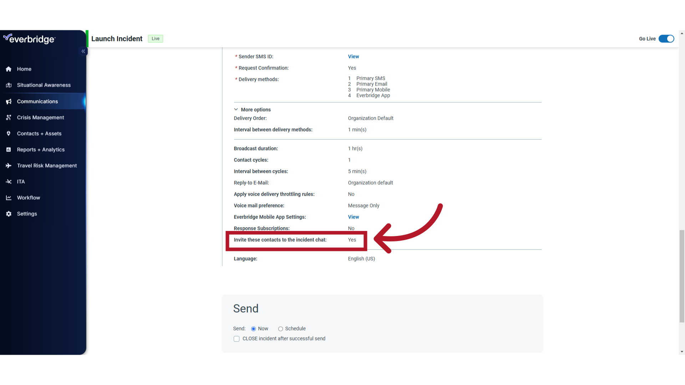View the Sender SMS ID details
The image size is (685, 385).
click(x=353, y=56)
